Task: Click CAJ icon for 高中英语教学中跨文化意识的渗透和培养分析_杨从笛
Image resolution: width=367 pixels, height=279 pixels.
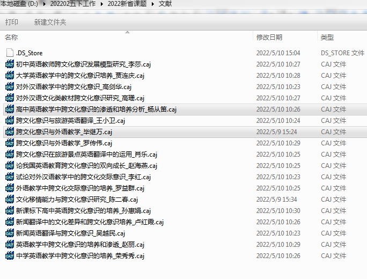Action: click(x=10, y=109)
